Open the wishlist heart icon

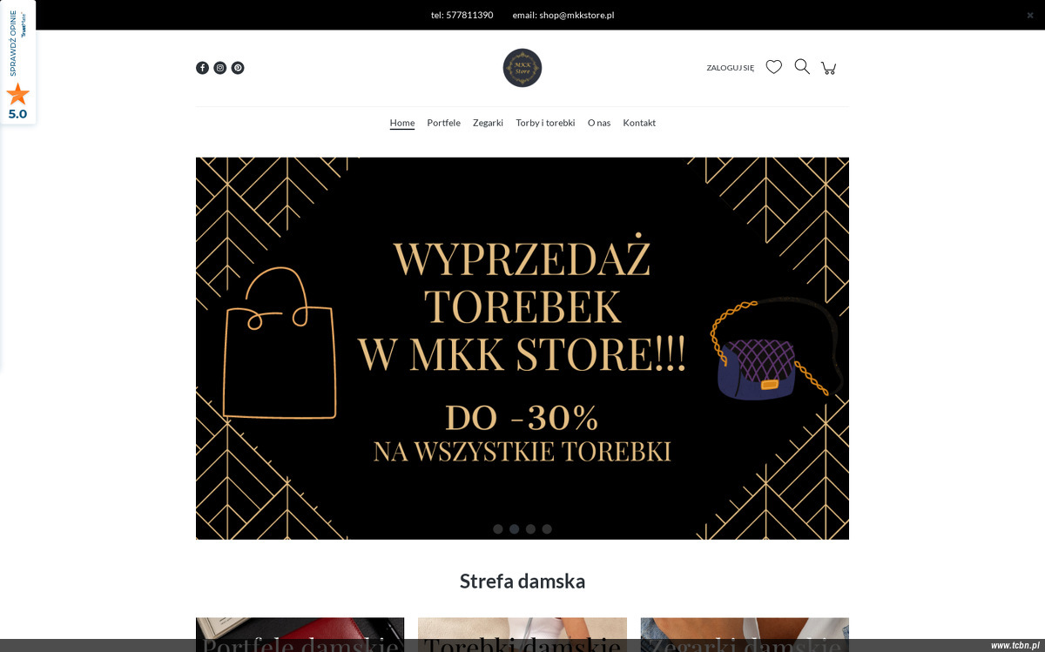click(x=774, y=67)
